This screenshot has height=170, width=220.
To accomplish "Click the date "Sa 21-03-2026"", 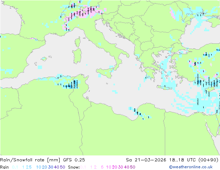I will point(146,160).
